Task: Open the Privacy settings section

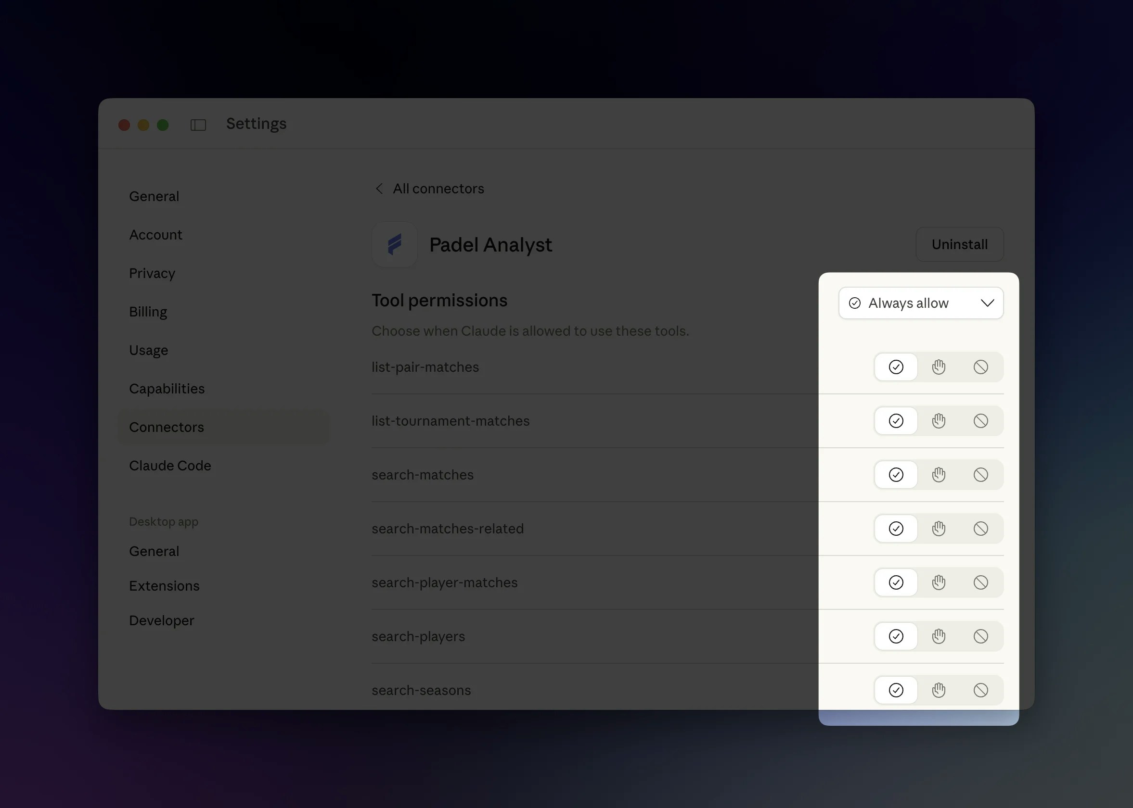Action: click(x=152, y=273)
